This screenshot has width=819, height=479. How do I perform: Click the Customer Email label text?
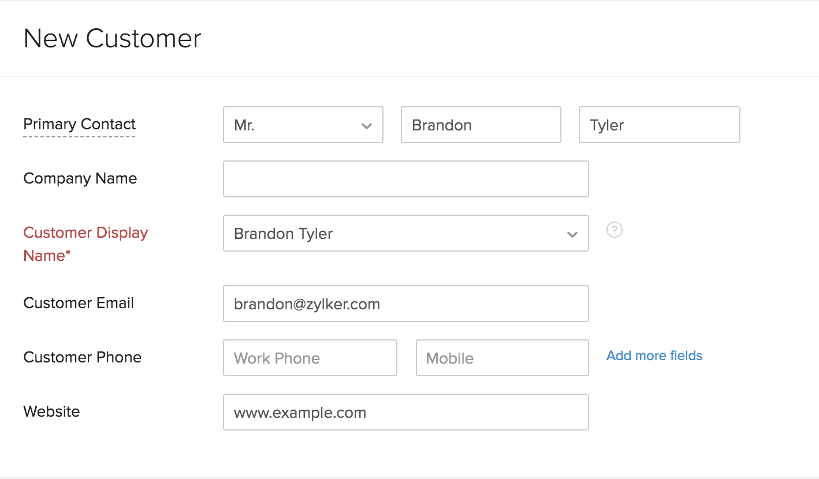(79, 303)
